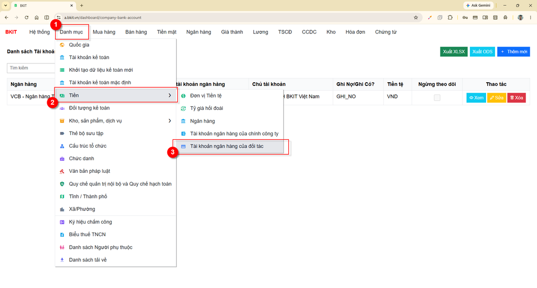Click the BKIT logo link

(x=11, y=32)
